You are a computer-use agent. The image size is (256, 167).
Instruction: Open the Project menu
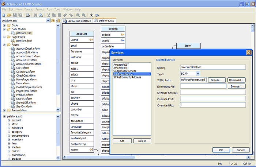click(39, 9)
